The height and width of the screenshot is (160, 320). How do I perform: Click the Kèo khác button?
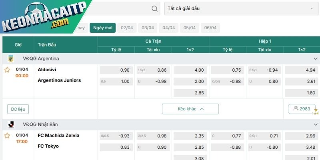190,109
